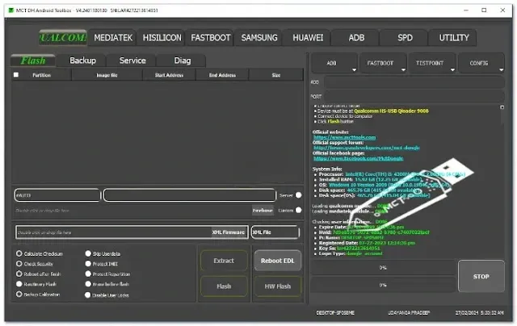Click the ADB device field
Screen dimensions: 517x326
(x=414, y=82)
